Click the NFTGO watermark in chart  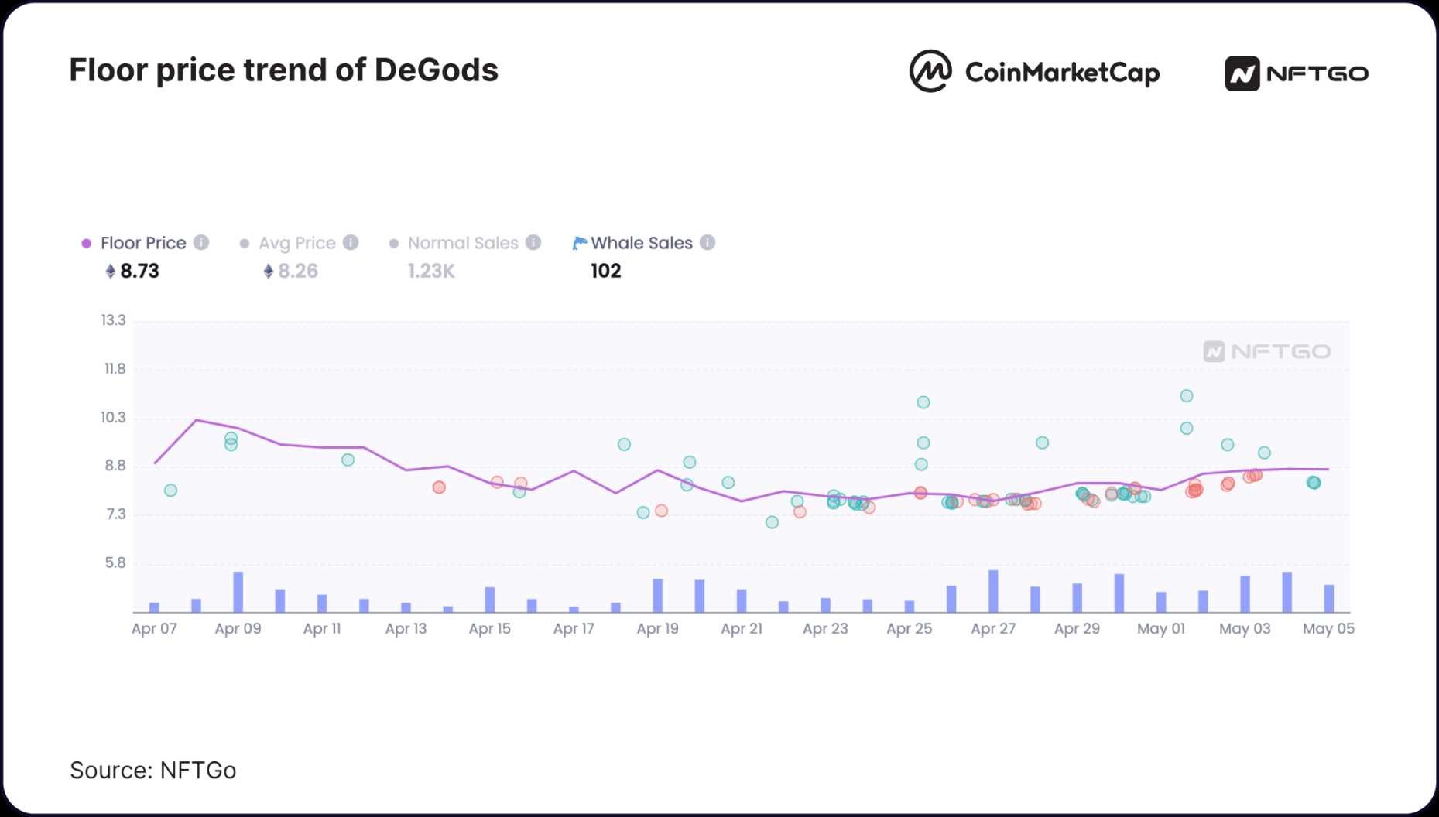[1266, 351]
